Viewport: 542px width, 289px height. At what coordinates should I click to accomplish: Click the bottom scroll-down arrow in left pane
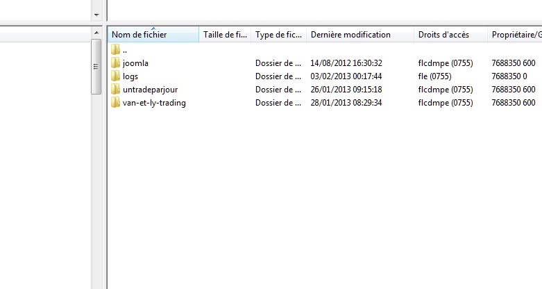click(x=96, y=283)
